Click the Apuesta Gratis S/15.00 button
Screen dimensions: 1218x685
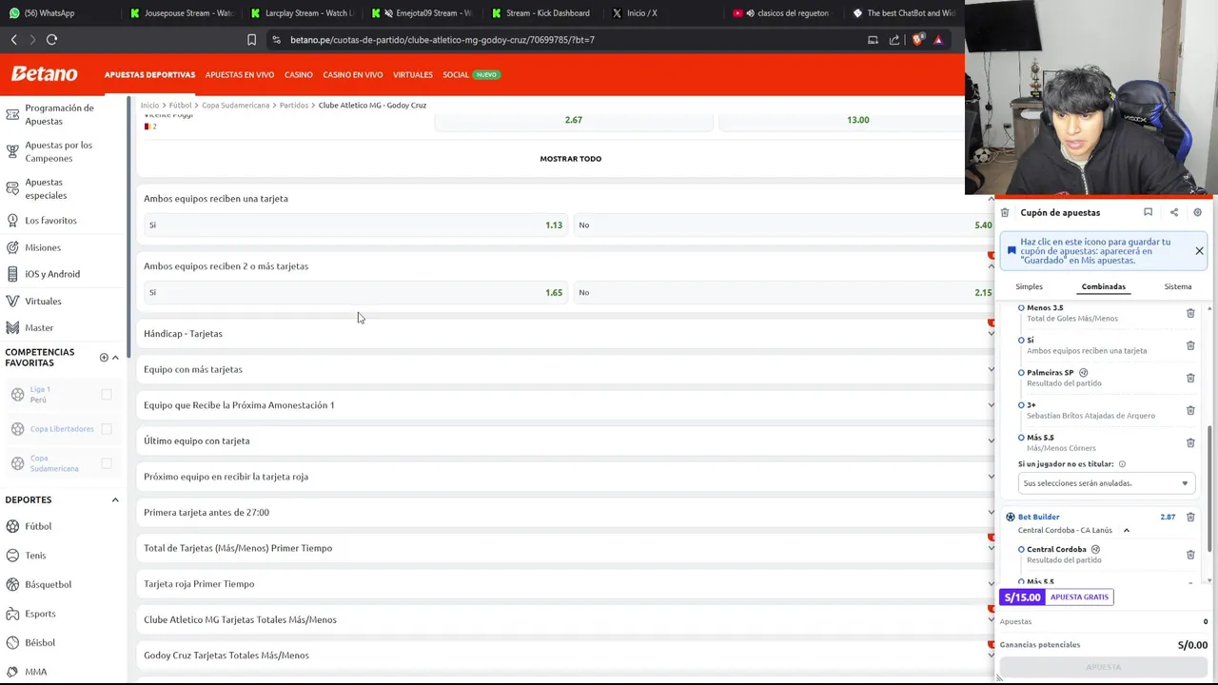(x=1056, y=597)
